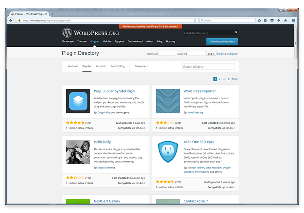Click the Download WordPress button
This screenshot has width=304, height=213.
(x=222, y=41)
